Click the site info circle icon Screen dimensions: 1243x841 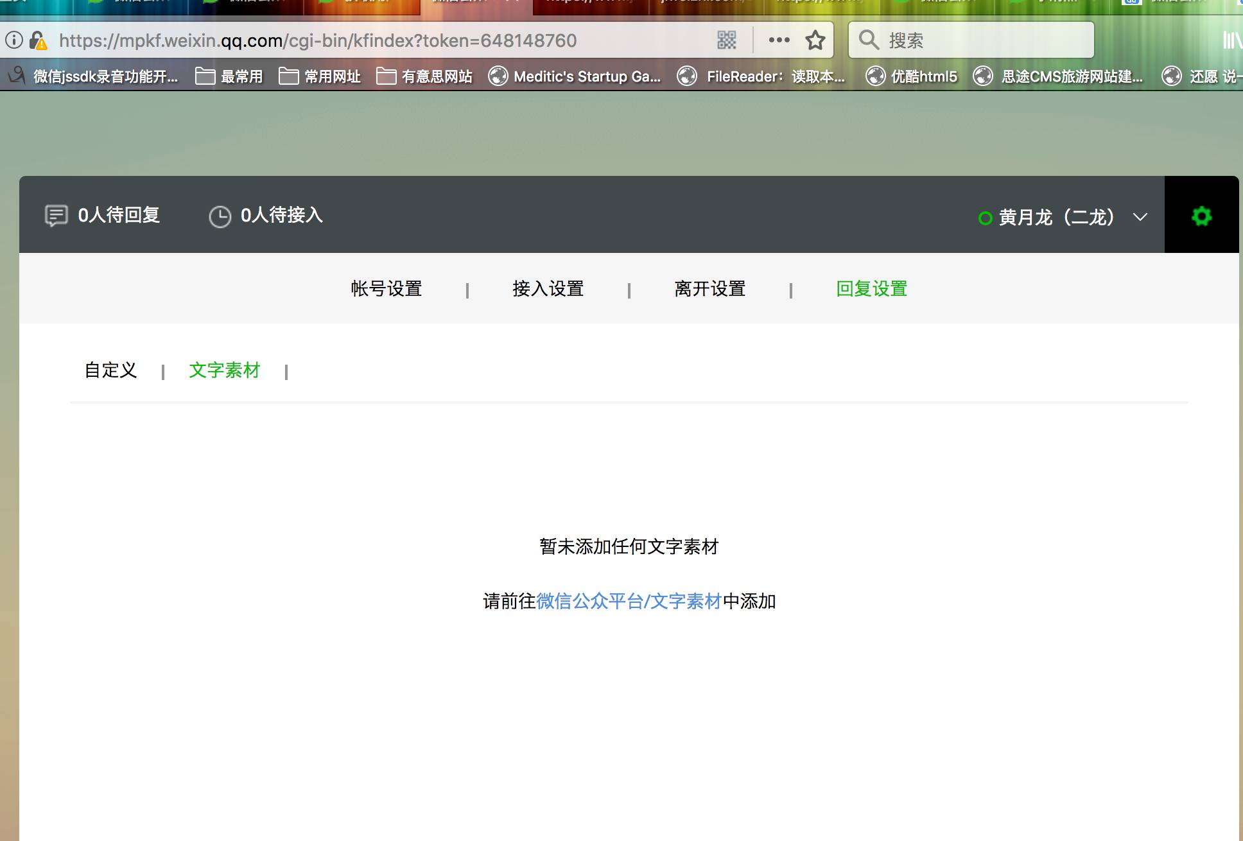pos(13,40)
